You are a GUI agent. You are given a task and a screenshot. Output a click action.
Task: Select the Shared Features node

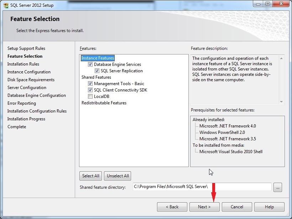pos(96,77)
